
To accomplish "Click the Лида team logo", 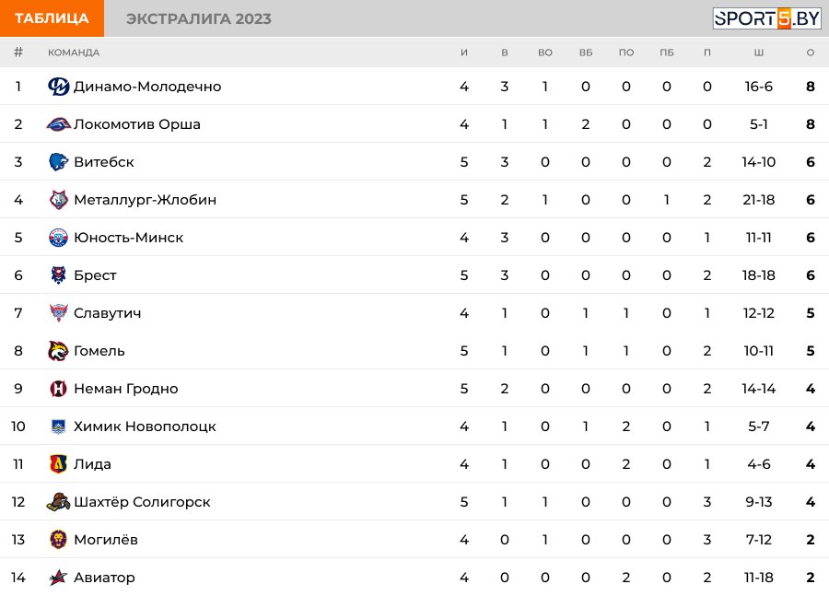I will pyautogui.click(x=58, y=463).
